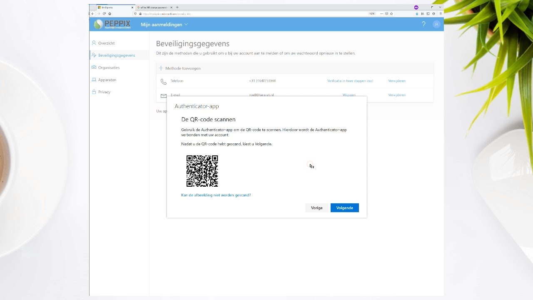The width and height of the screenshot is (533, 300).
Task: Click the Beveiligingsgegevens page heading
Action: pyautogui.click(x=193, y=43)
